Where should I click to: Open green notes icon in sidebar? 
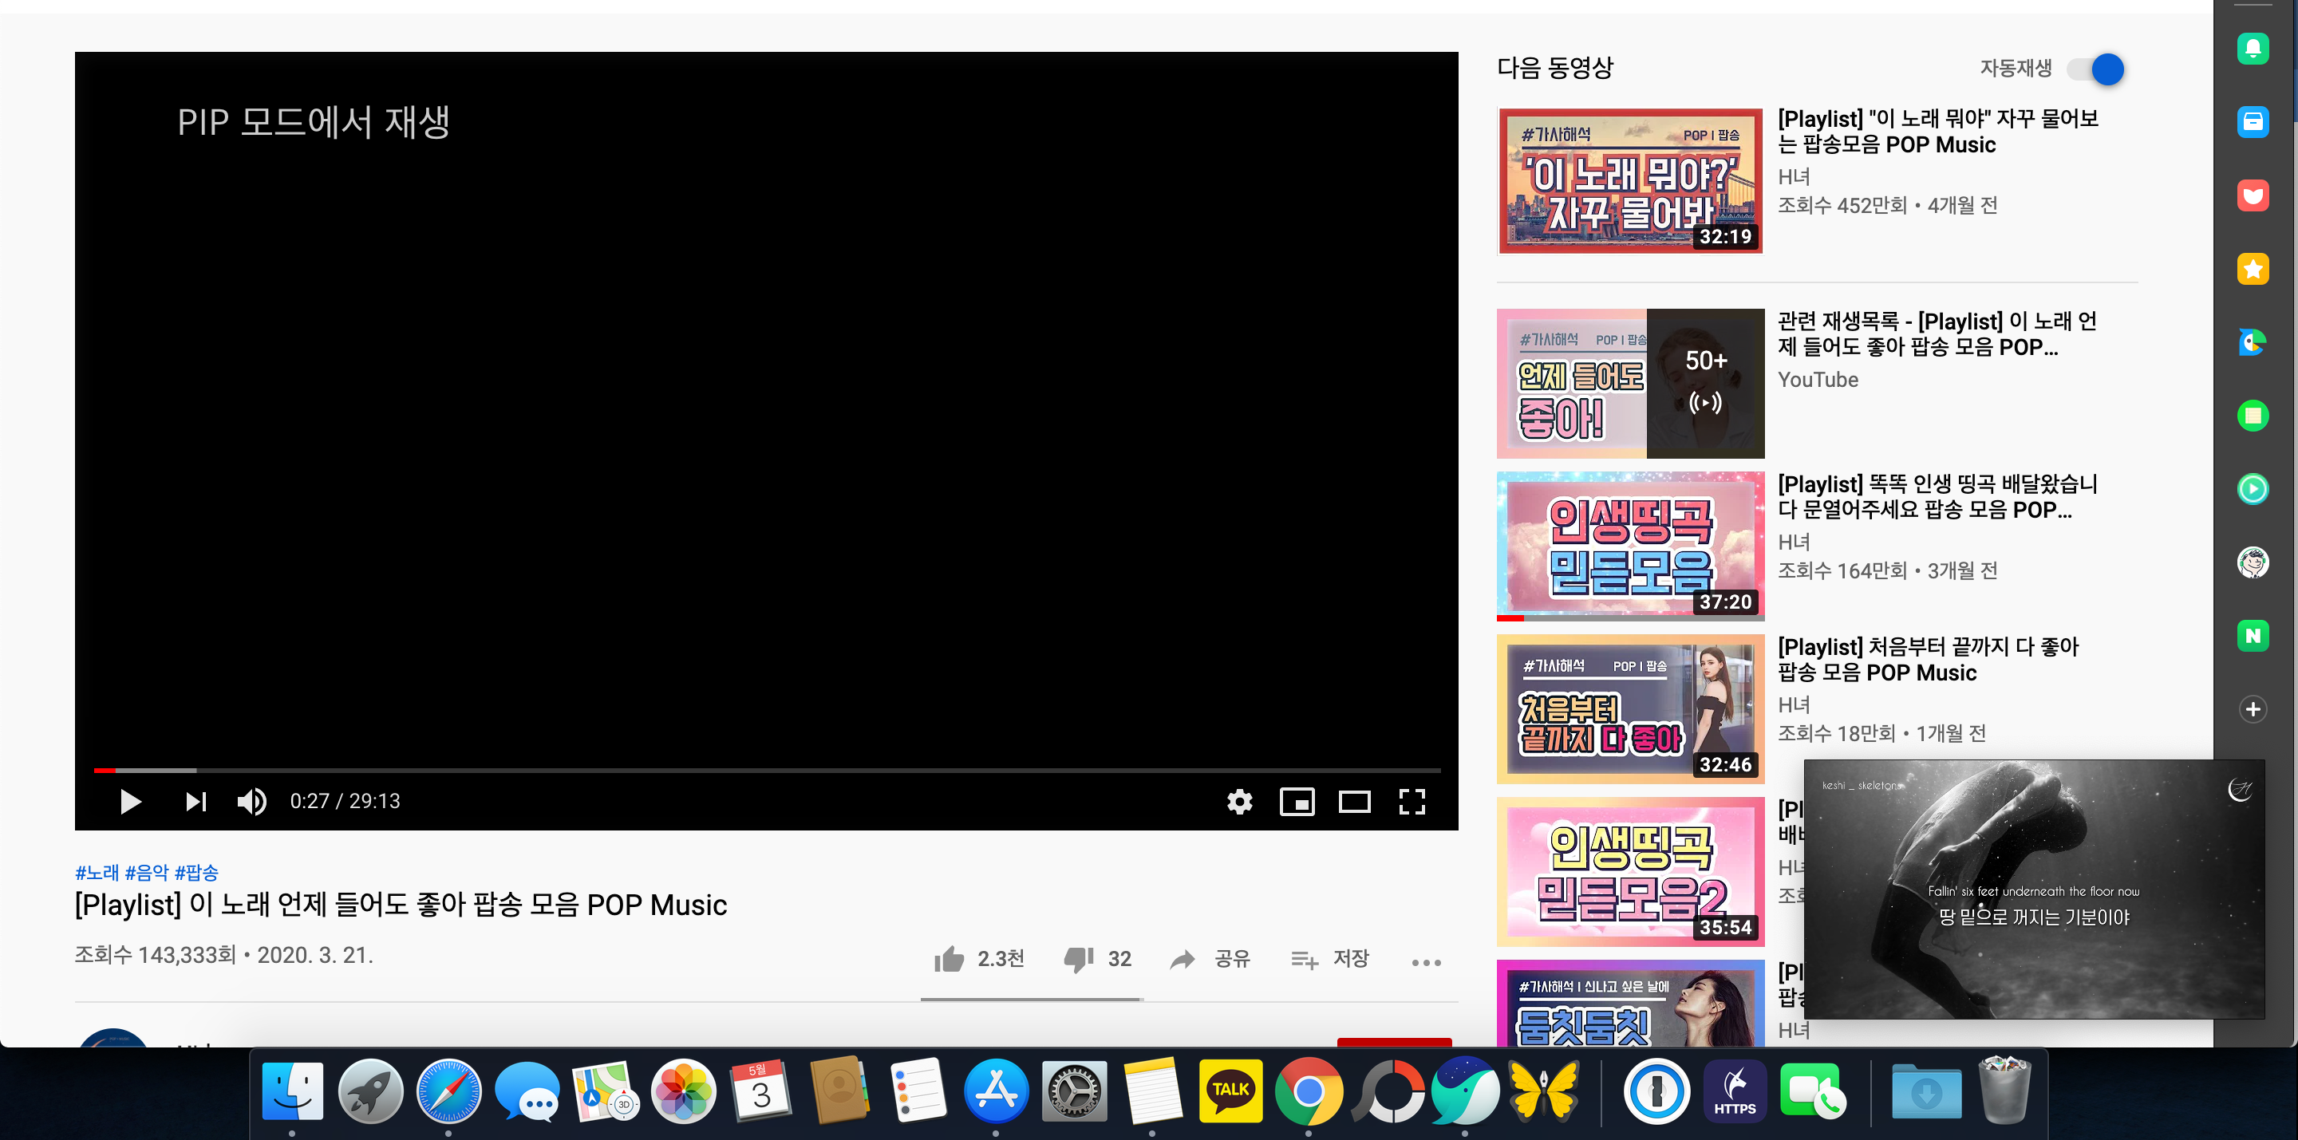2253,416
